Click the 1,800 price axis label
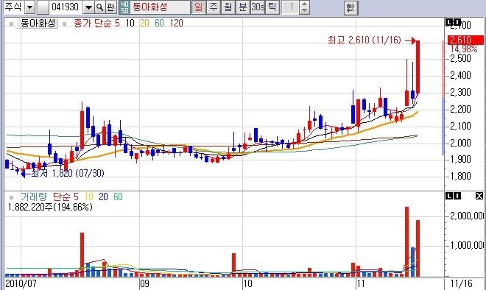Viewport: 486px width, 290px height. (460, 177)
